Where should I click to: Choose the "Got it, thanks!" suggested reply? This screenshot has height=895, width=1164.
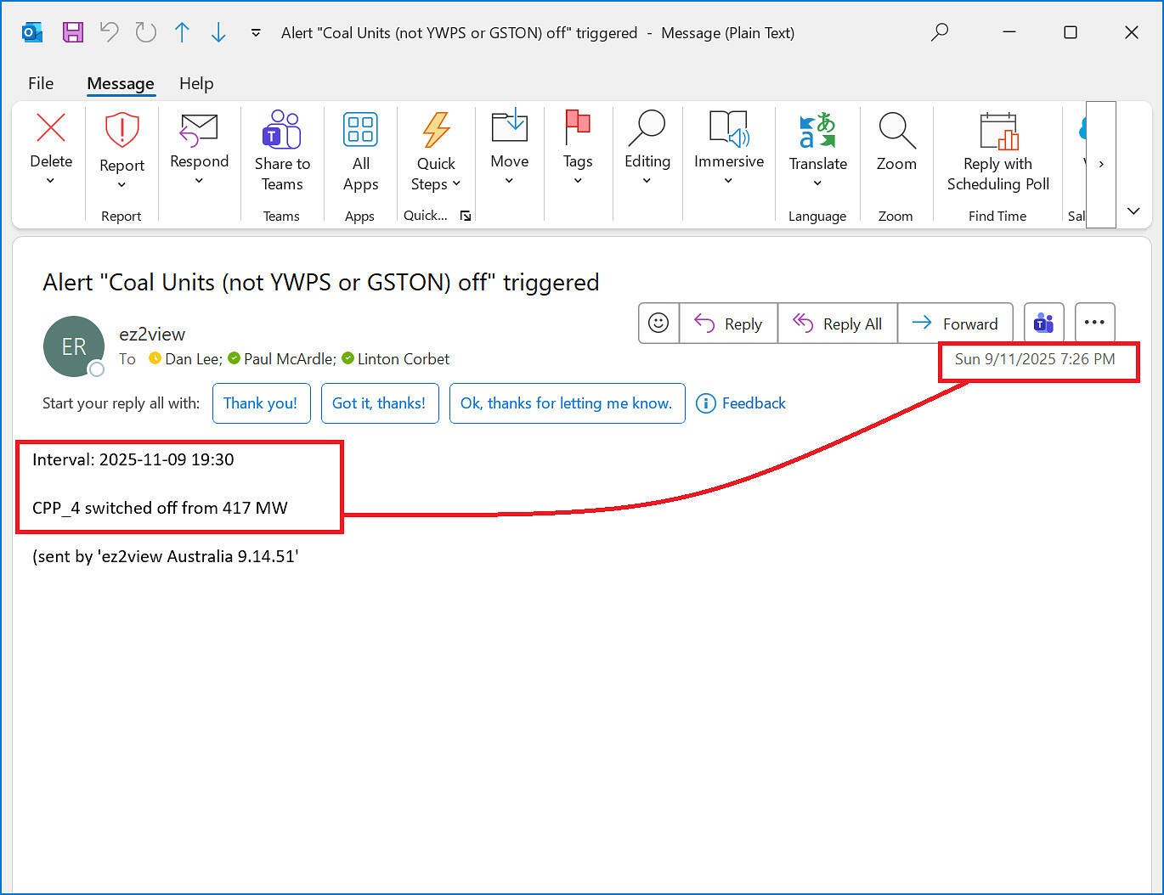pos(379,403)
